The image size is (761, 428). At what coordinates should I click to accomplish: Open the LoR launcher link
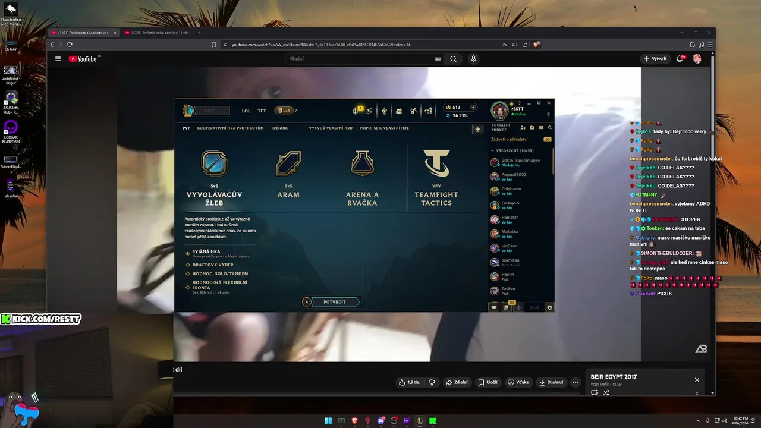286,111
